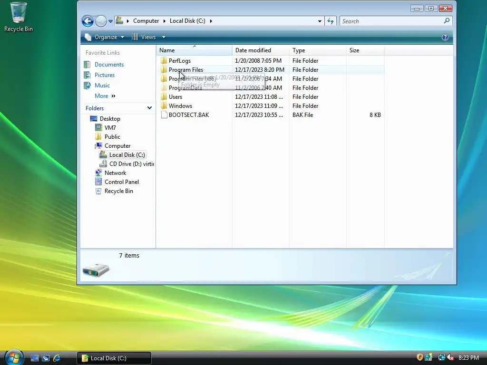Show More favorite links
Screen dimensions: 487x365
point(105,96)
